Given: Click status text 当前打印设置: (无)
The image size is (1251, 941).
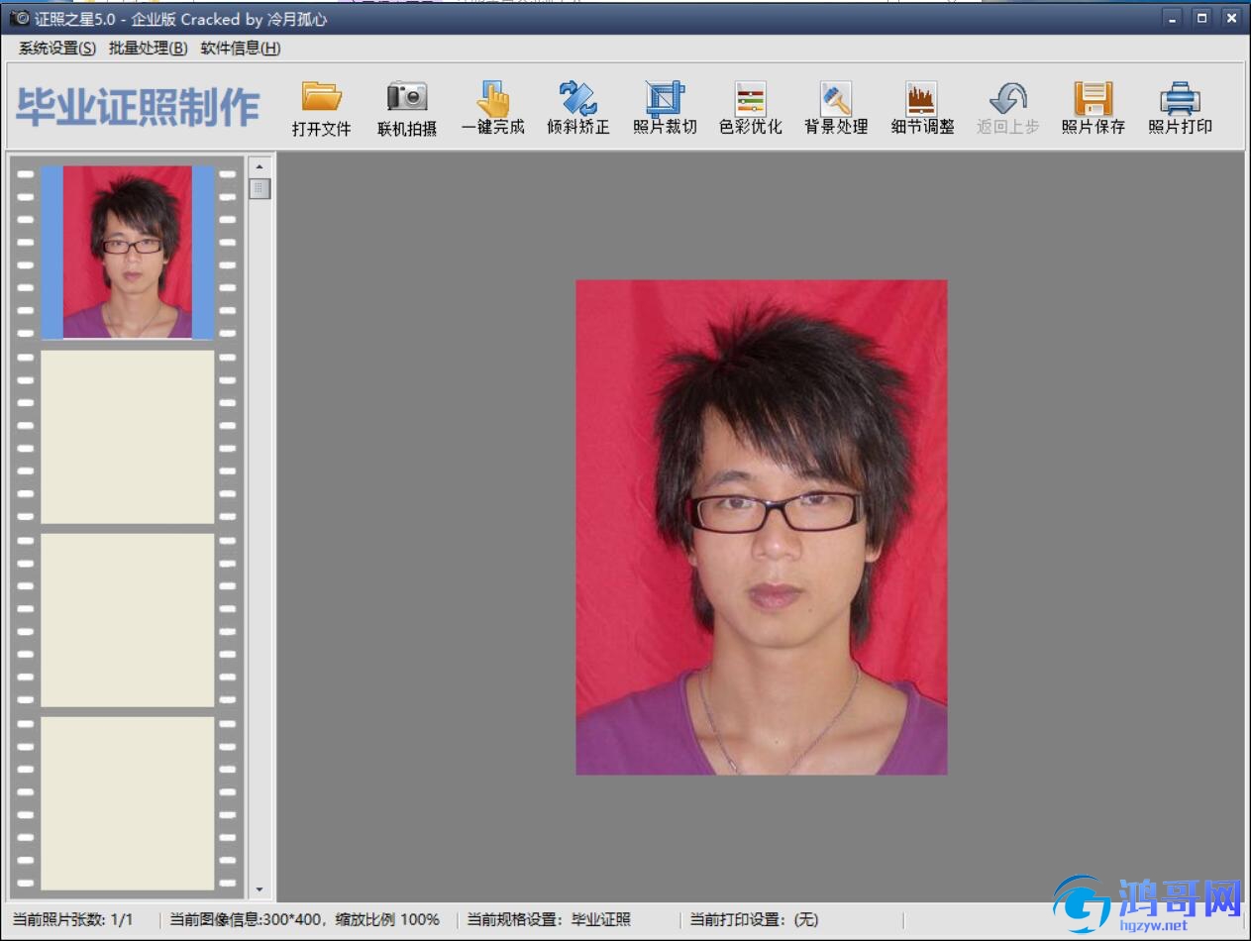Looking at the screenshot, I should (754, 919).
